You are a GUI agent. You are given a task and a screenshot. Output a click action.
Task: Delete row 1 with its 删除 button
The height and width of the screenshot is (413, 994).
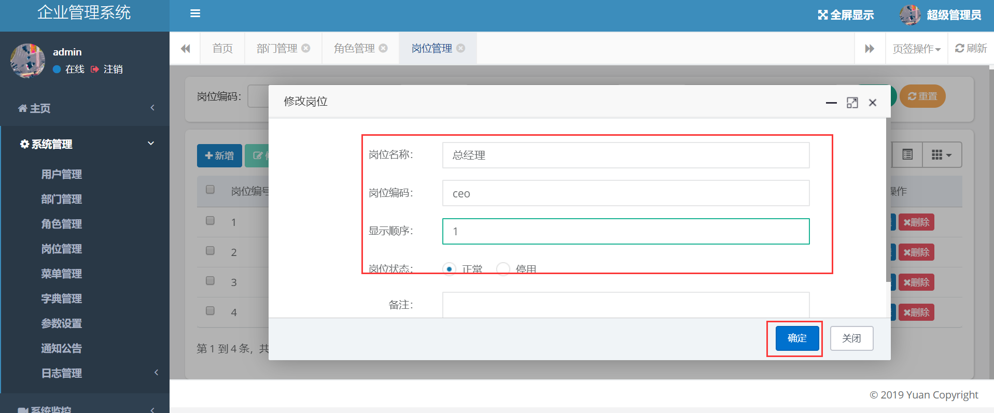pos(916,222)
